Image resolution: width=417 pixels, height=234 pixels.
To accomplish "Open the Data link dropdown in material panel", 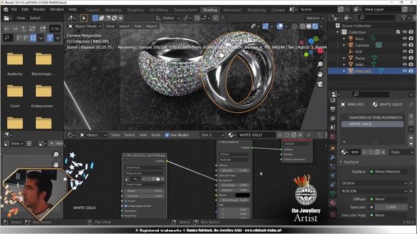I will 401,152.
